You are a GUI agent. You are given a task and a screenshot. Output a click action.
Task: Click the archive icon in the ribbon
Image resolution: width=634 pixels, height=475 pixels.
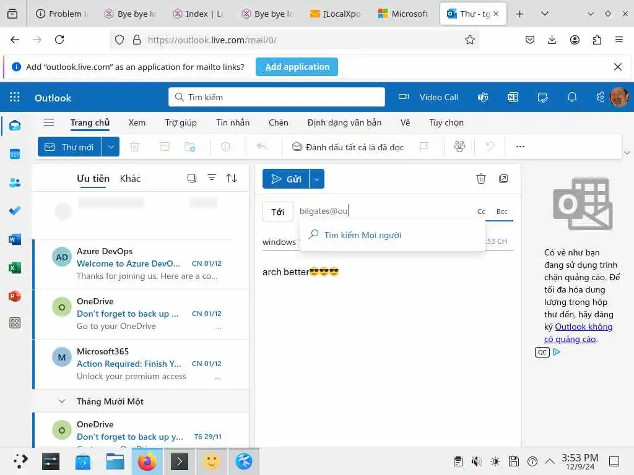(x=165, y=147)
